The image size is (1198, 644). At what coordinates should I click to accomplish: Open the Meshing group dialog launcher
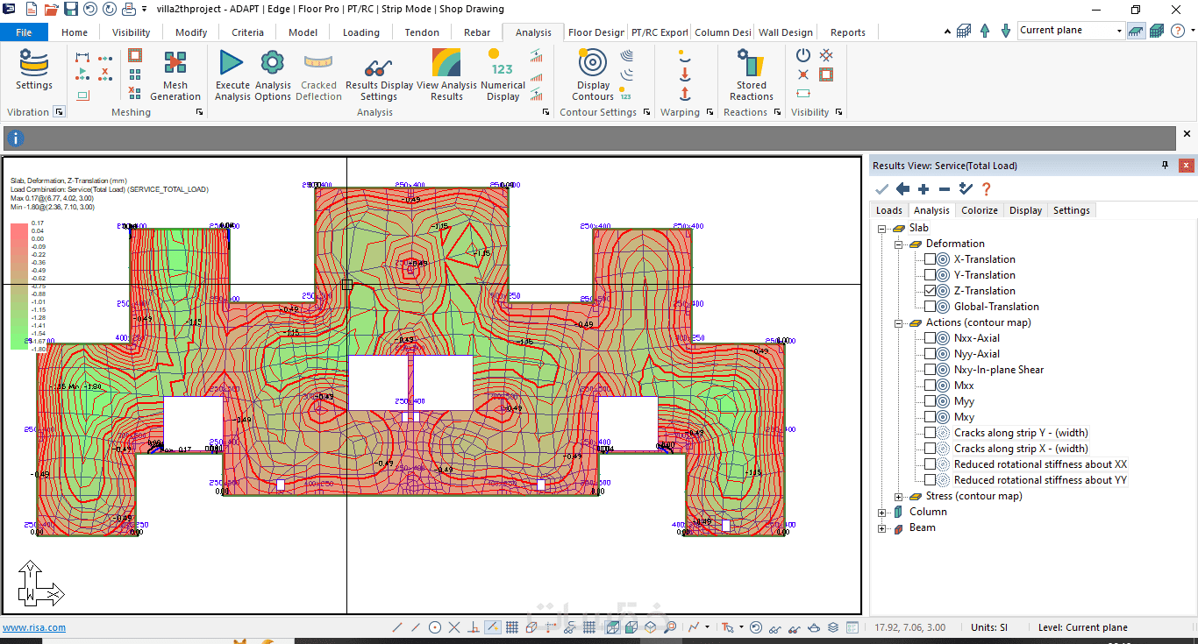click(x=199, y=112)
